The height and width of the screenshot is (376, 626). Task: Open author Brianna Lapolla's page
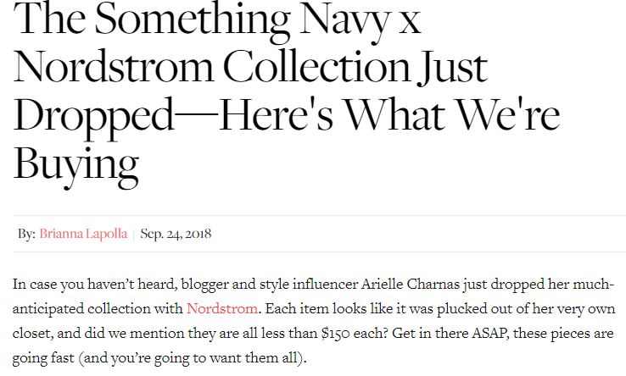(x=83, y=234)
